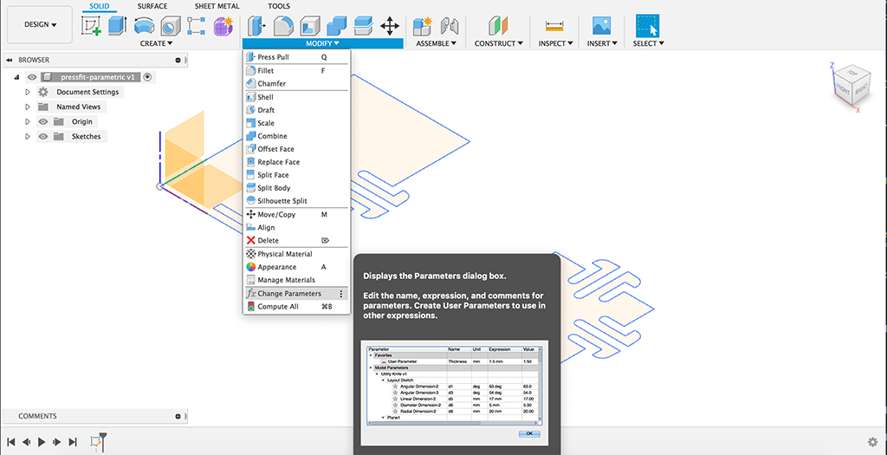Viewport: 887px width, 455px height.
Task: Open the INSPECT dropdown menu
Action: coord(555,43)
